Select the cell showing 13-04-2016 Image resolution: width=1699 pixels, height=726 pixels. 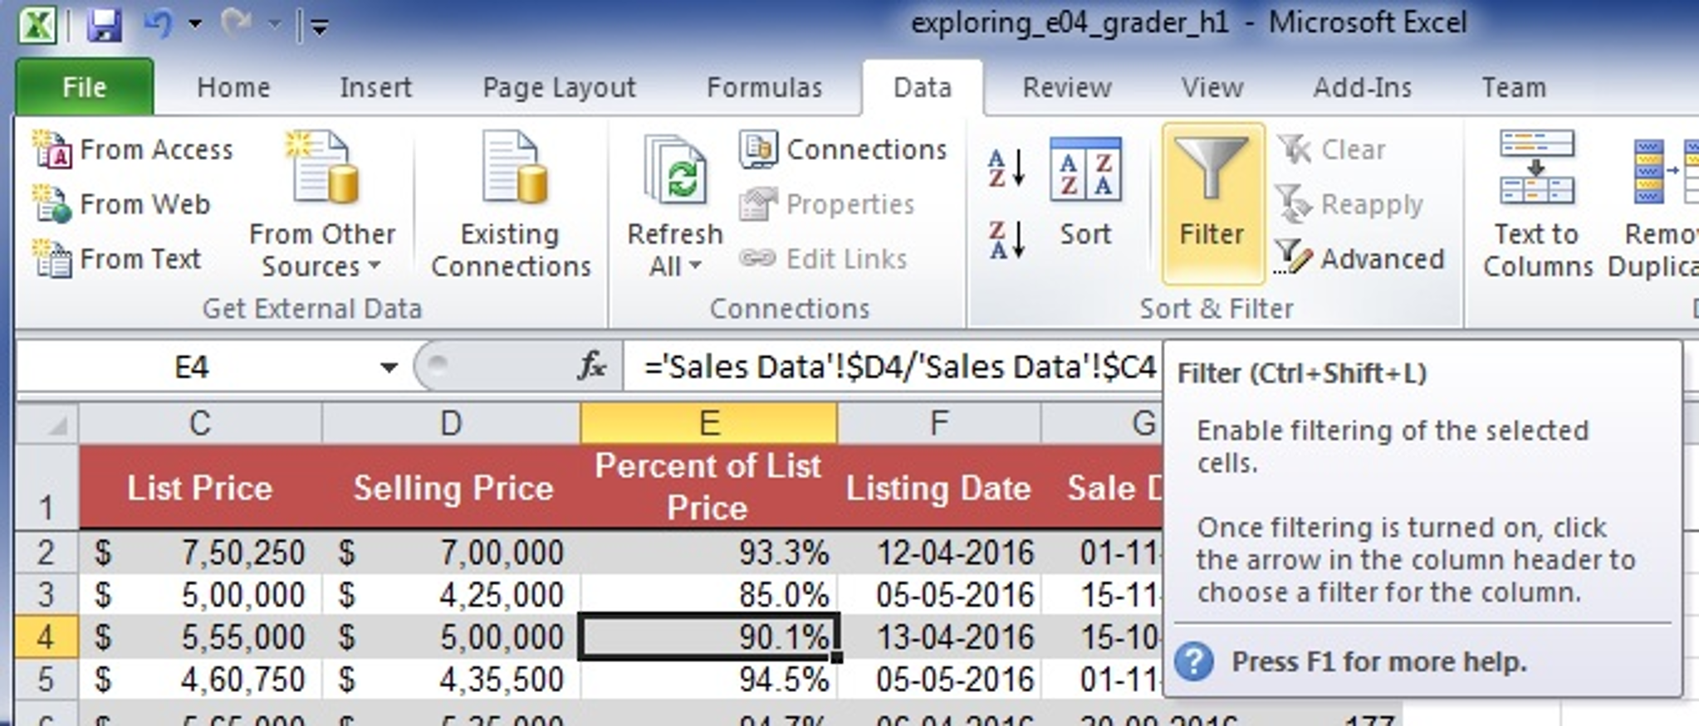tap(938, 637)
